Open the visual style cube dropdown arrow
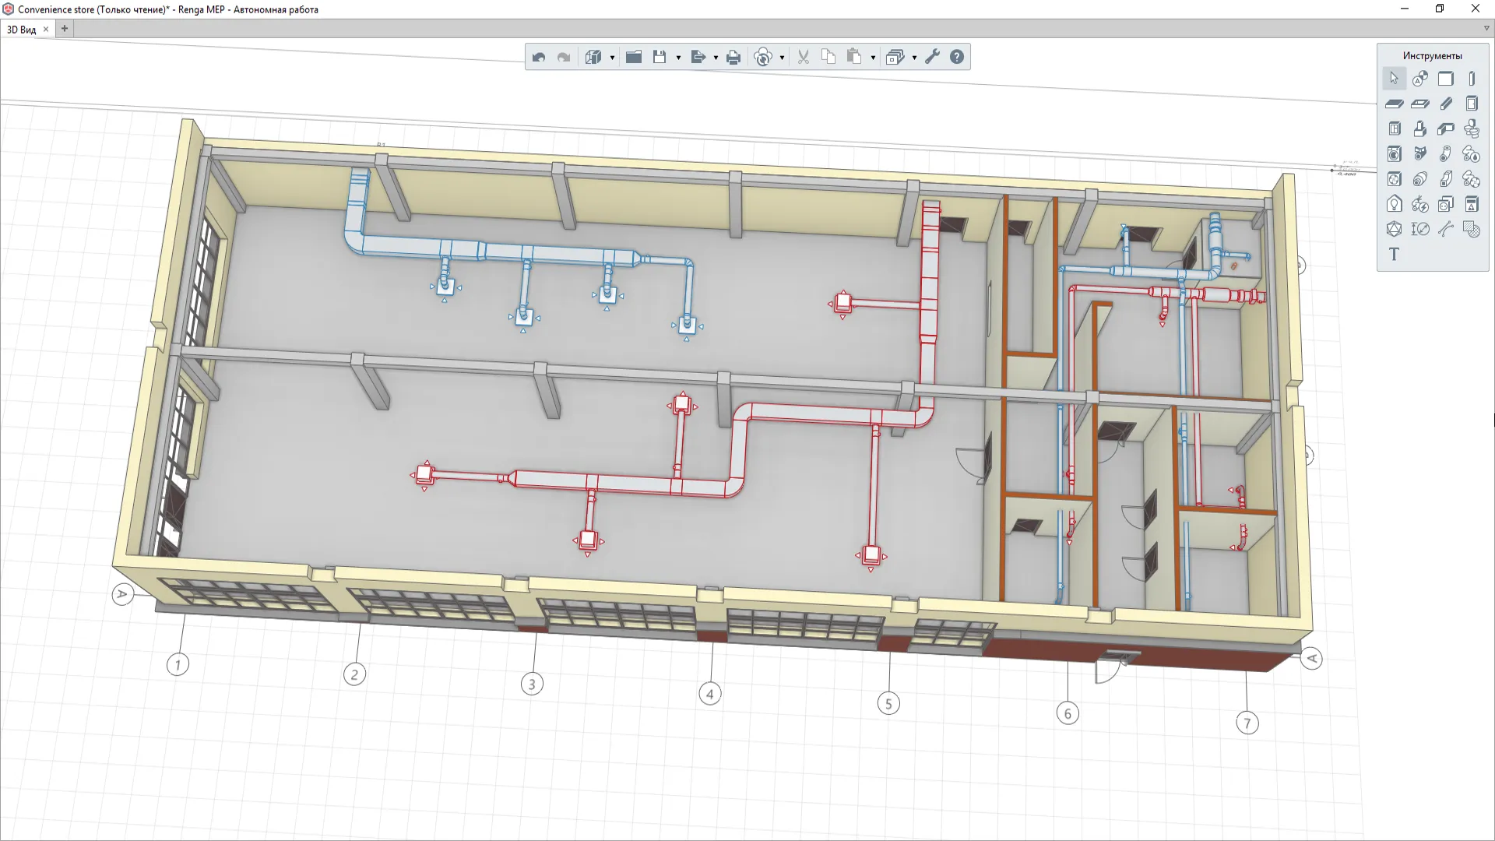The width and height of the screenshot is (1495, 841). click(x=612, y=58)
